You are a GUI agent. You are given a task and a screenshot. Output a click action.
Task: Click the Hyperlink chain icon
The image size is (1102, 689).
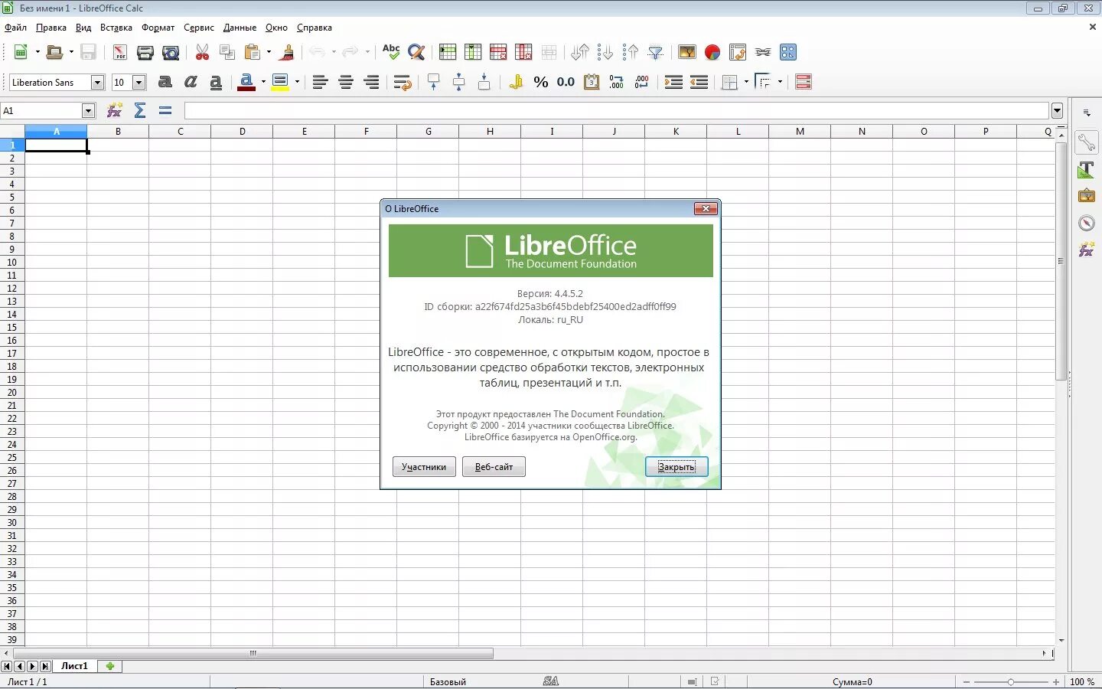763,52
